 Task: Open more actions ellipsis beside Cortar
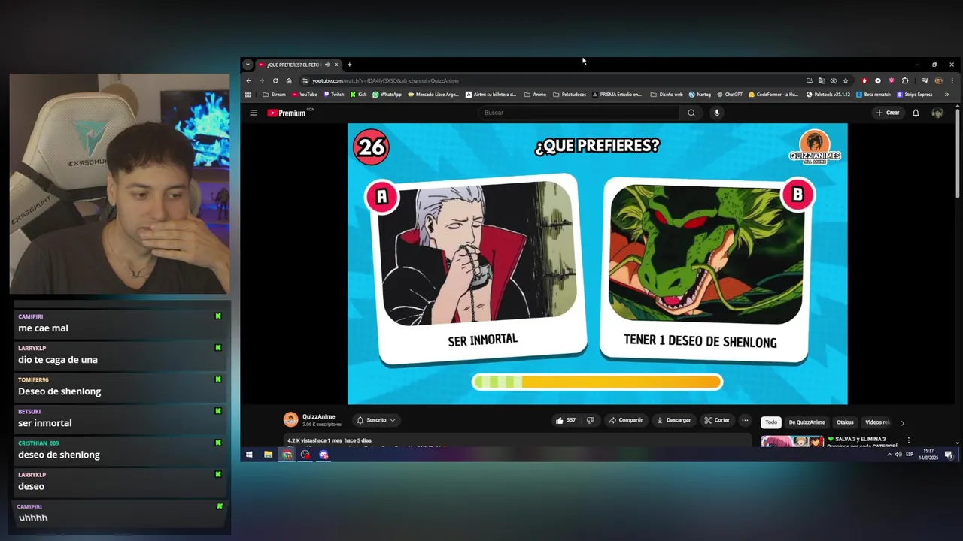(x=745, y=420)
